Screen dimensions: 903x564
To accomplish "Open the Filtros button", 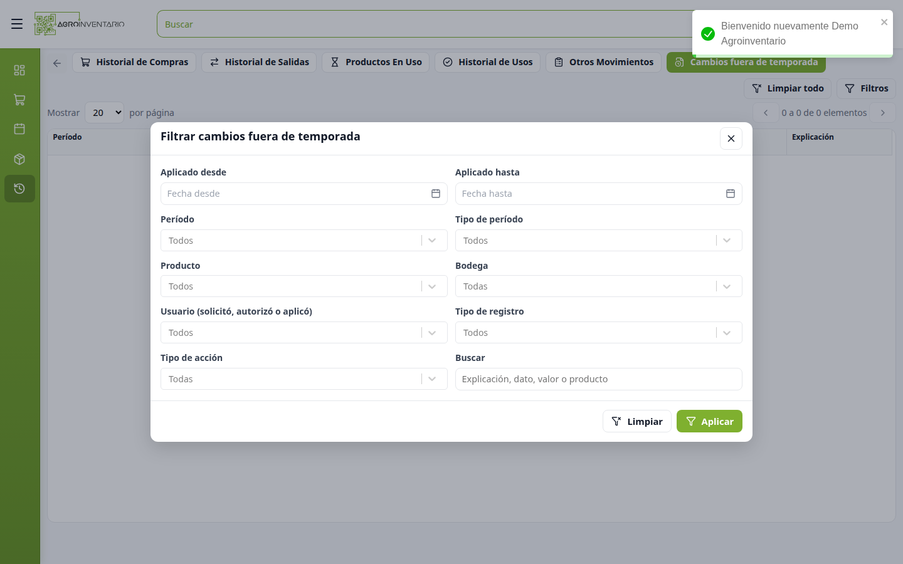I will (x=866, y=88).
